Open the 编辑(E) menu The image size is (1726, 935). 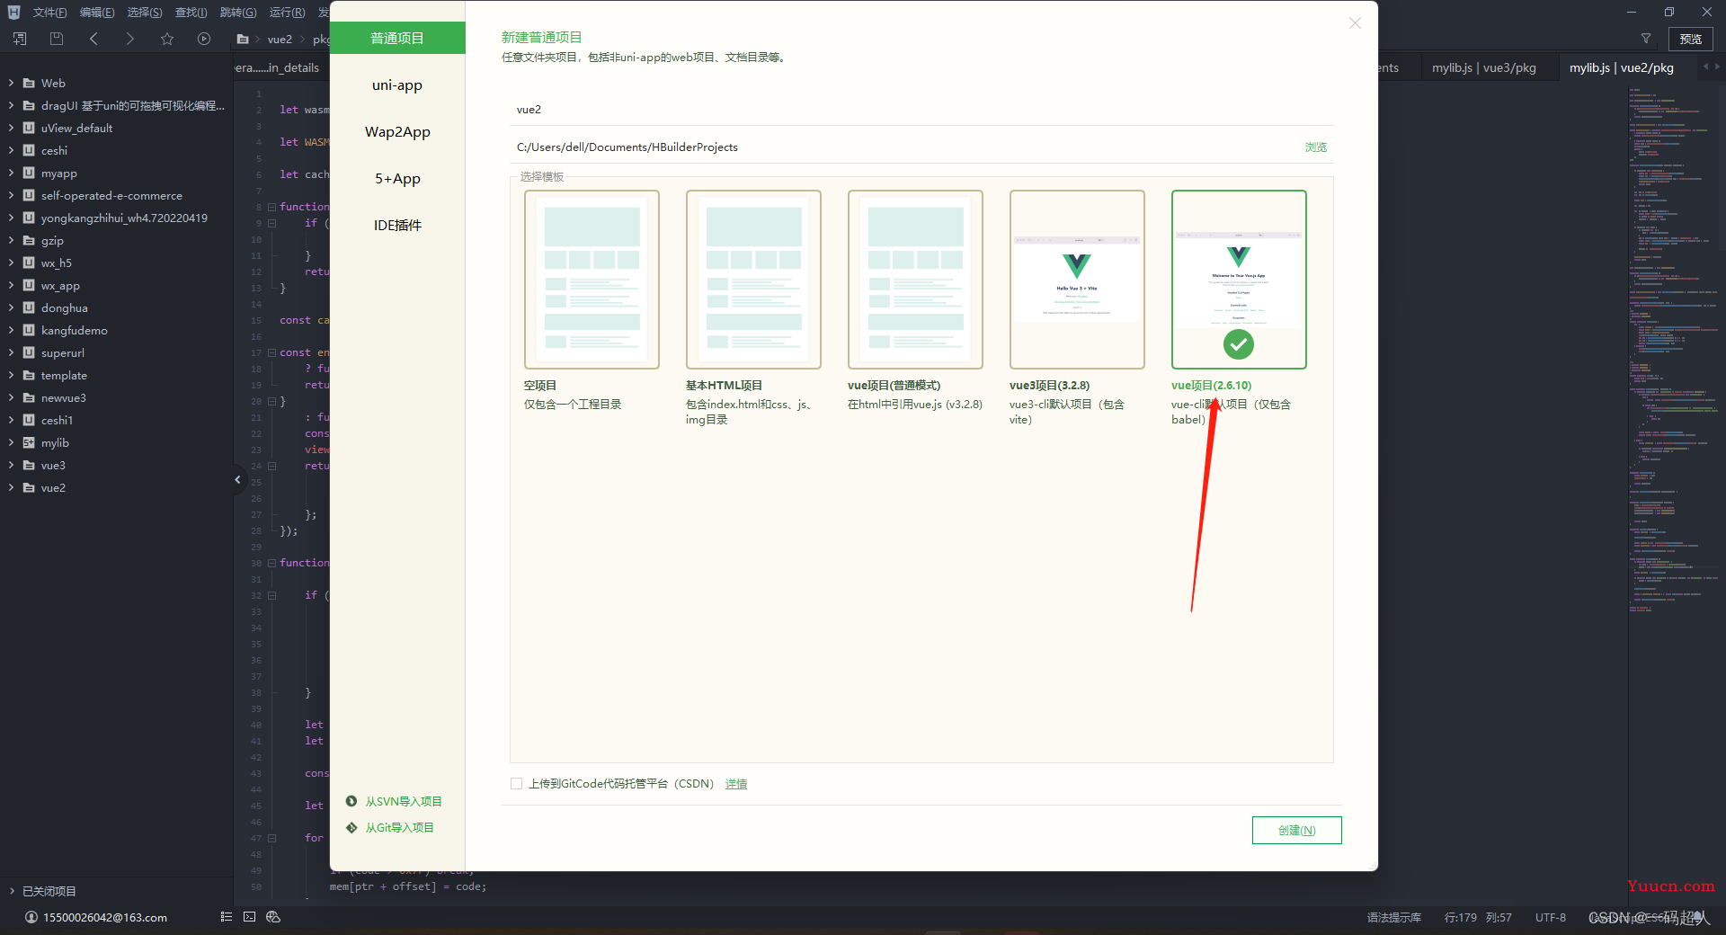(97, 13)
